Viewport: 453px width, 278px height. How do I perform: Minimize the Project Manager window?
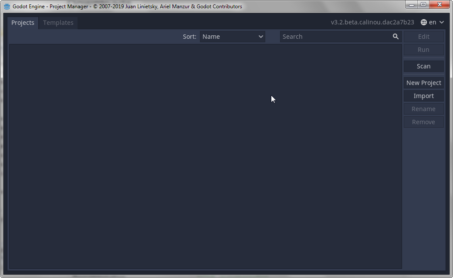(x=411, y=5)
